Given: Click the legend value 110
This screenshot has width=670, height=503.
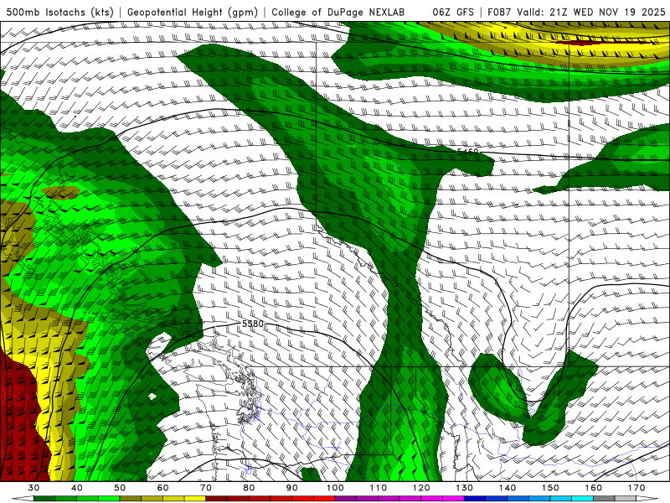Looking at the screenshot, I should click(x=379, y=488).
